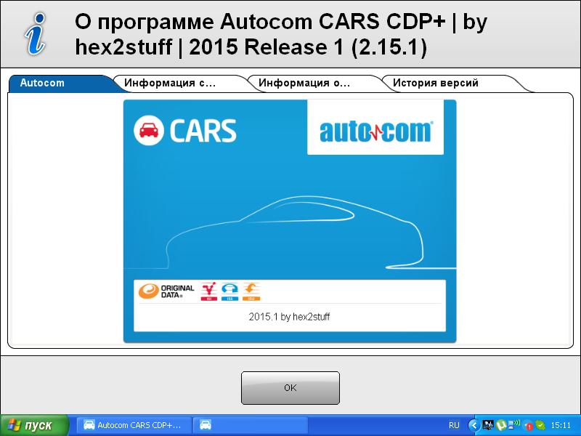Select the Autocom tab

tap(42, 83)
